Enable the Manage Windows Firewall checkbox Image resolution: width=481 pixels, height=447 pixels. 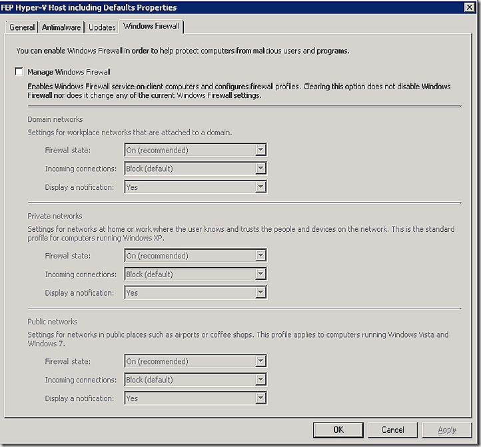[x=19, y=72]
